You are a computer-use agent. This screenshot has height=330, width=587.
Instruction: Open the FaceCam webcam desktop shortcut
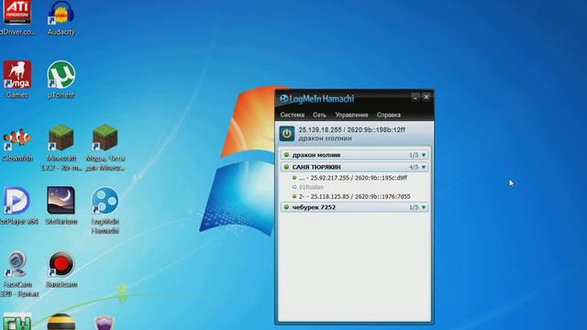pyautogui.click(x=17, y=274)
